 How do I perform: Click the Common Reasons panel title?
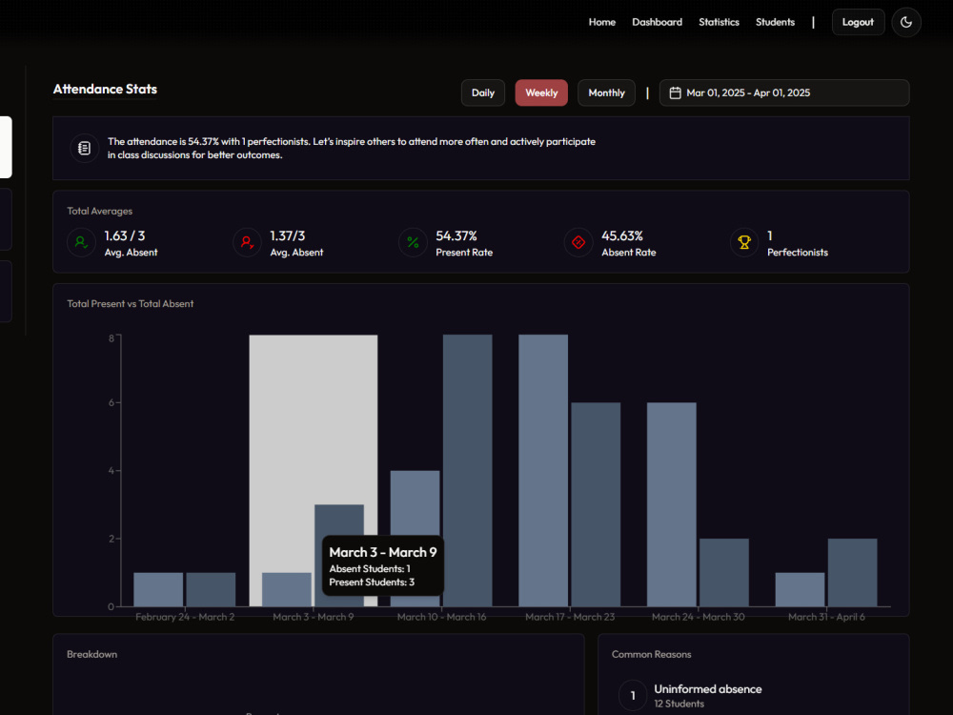pos(651,654)
